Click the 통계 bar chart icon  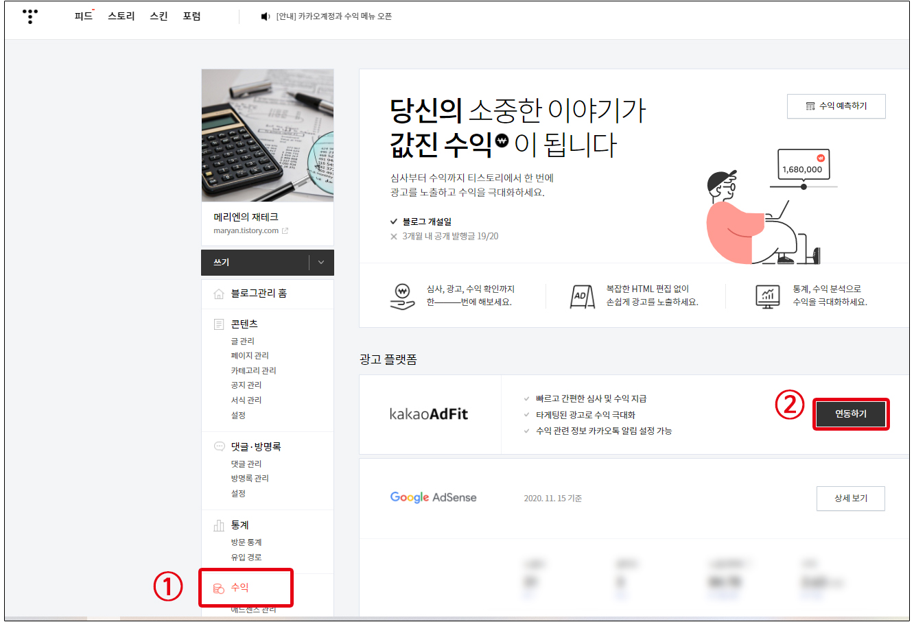pyautogui.click(x=219, y=525)
